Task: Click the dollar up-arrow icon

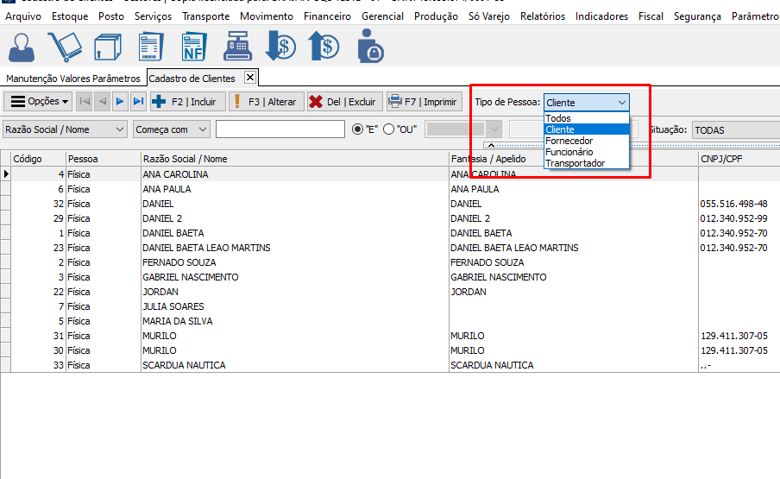Action: point(324,47)
